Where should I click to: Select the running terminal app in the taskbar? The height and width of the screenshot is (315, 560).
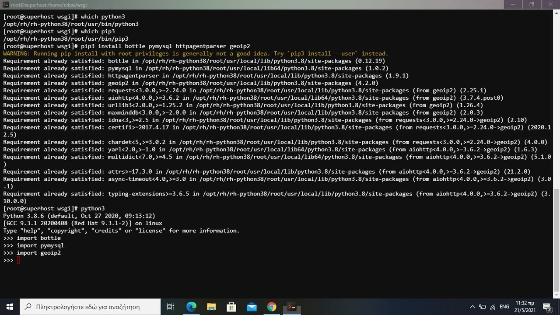click(x=292, y=307)
